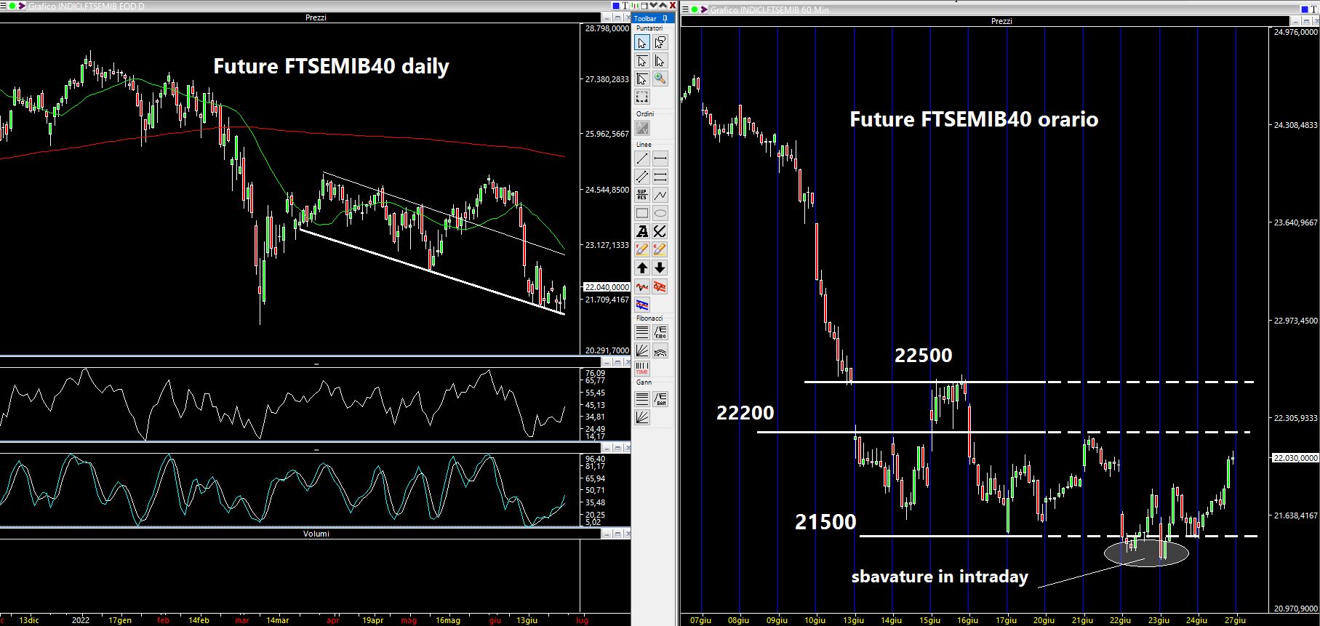Select the single horizontal line tool
This screenshot has height=626, width=1320.
point(660,158)
